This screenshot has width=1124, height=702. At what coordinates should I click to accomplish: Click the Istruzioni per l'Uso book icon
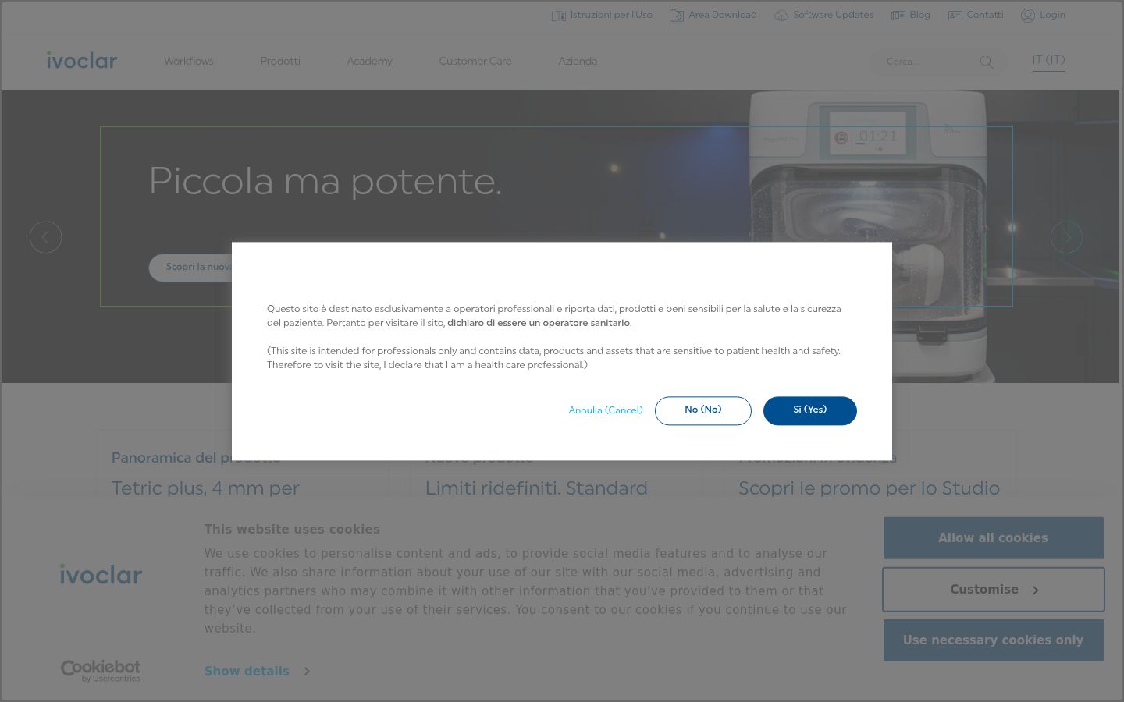558,16
